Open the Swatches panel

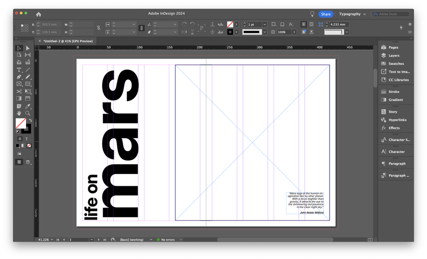point(396,64)
